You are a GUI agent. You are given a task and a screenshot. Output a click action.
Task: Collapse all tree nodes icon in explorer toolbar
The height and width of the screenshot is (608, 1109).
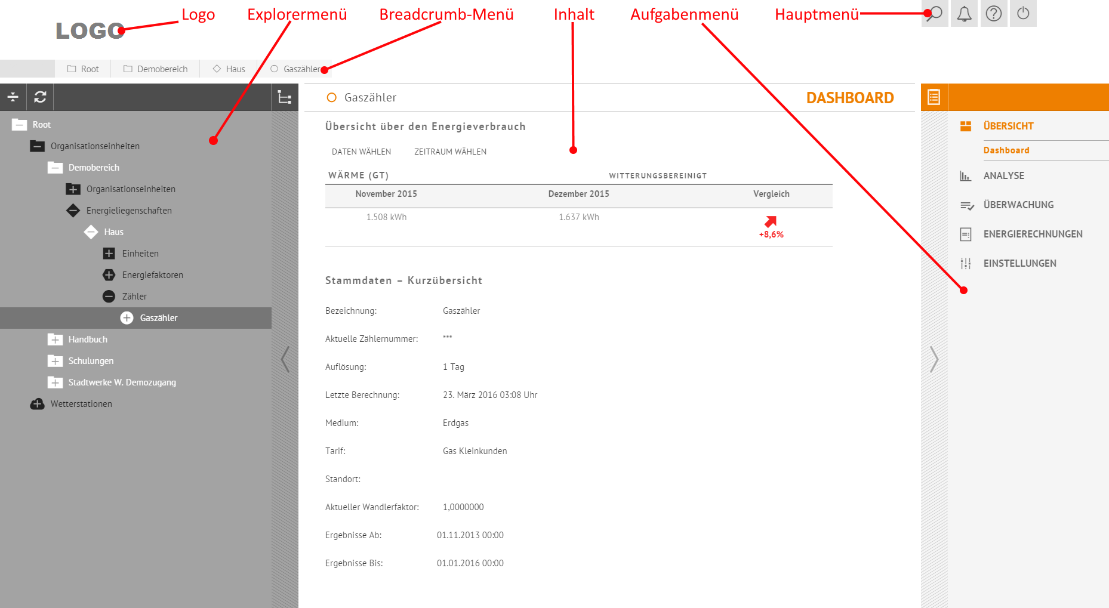pos(13,97)
